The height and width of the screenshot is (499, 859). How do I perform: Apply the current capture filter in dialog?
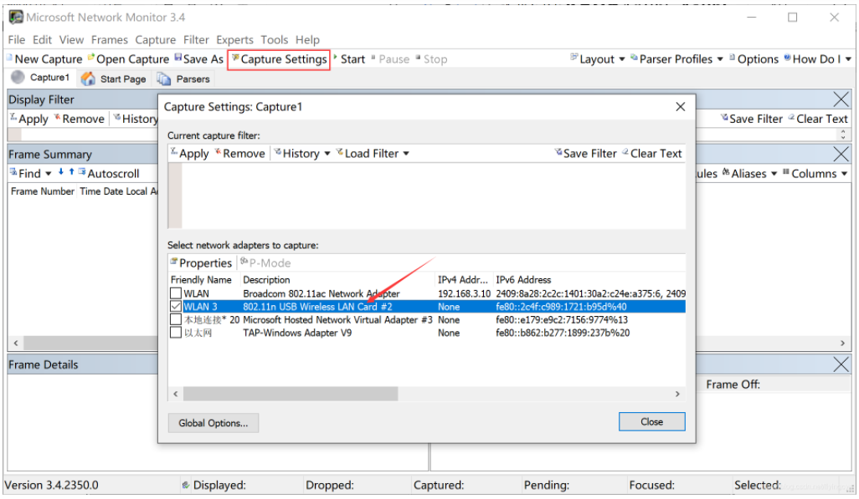[x=189, y=154]
